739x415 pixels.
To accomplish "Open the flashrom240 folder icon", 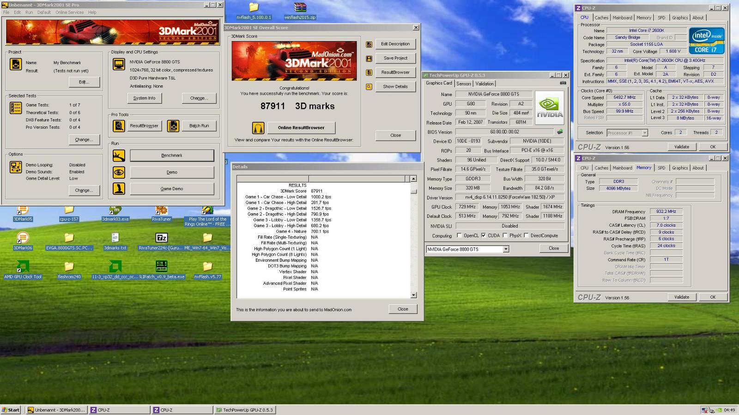I will tap(69, 270).
